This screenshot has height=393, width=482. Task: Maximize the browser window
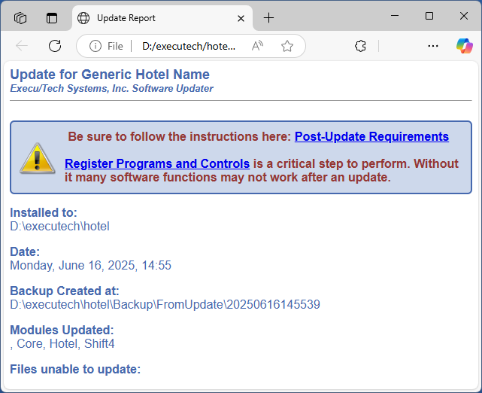pos(429,16)
